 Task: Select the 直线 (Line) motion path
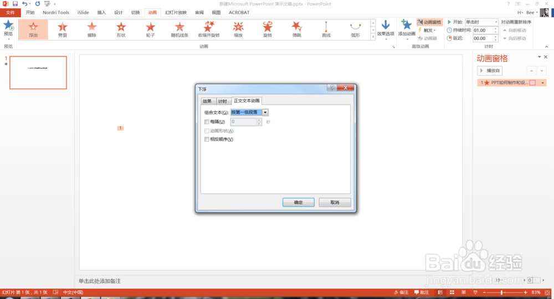[x=326, y=29]
